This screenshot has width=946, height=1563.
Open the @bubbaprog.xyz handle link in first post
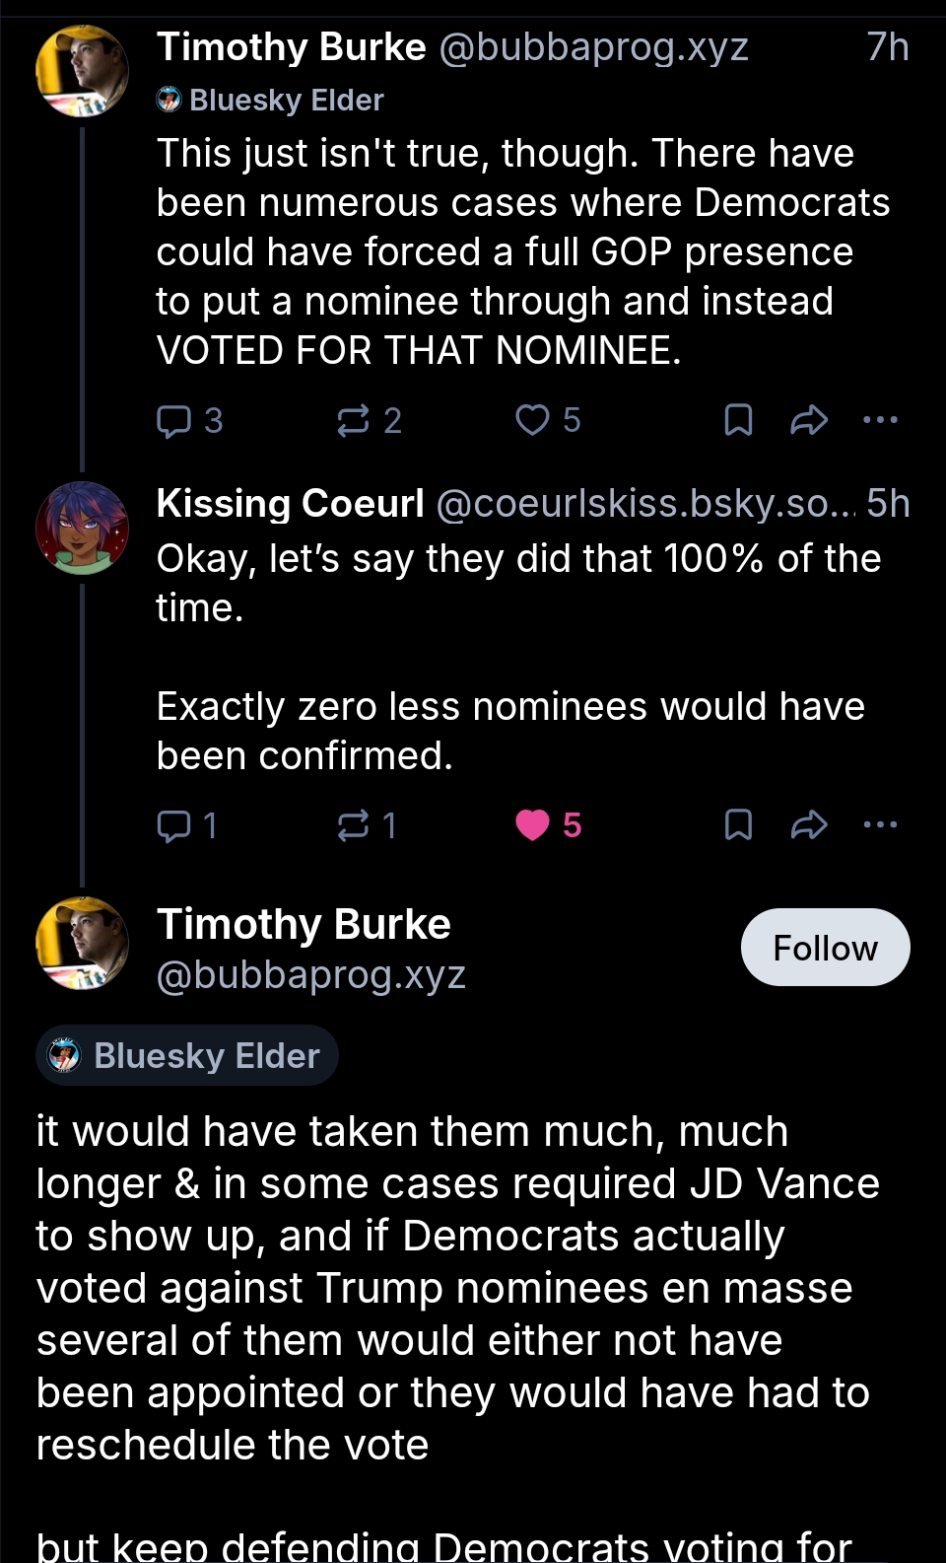[592, 47]
